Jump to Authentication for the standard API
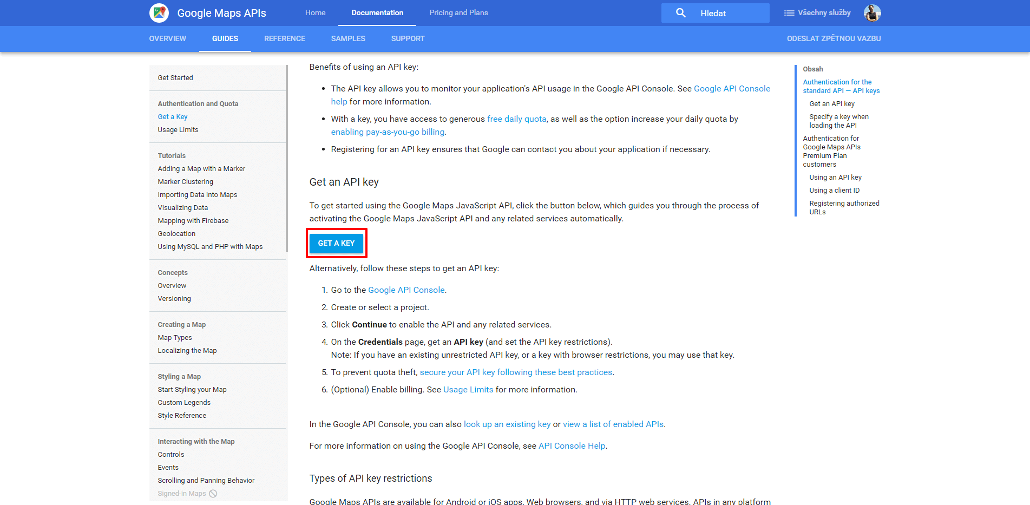 841,87
